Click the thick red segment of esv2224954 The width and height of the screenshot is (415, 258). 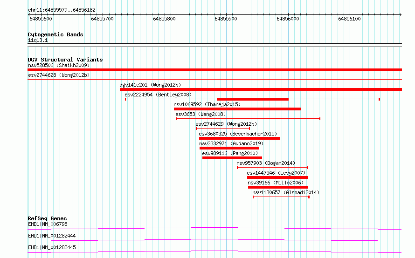252,99
